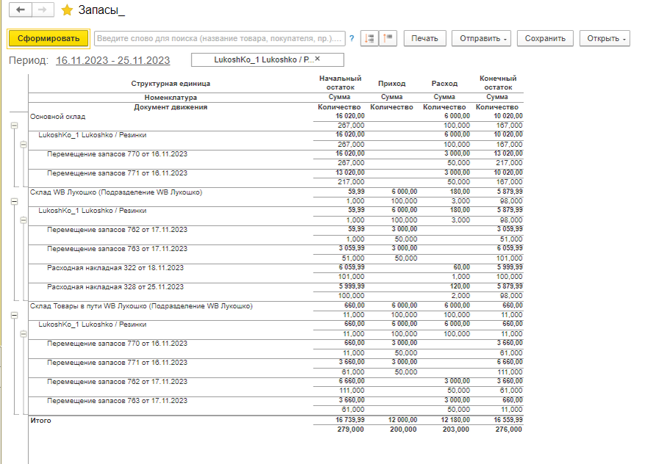Click the Расход column header
This screenshot has height=464, width=667.
[x=444, y=84]
